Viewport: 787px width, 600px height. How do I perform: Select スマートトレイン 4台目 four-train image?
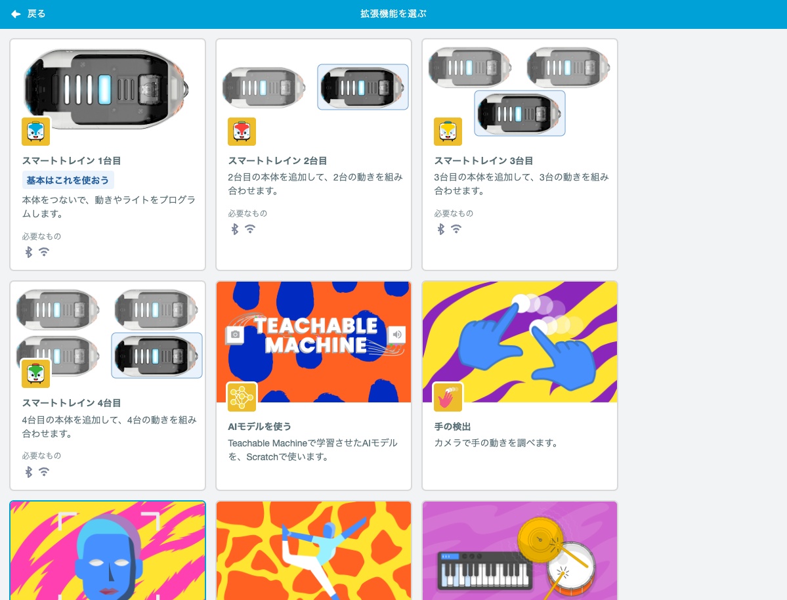pos(109,333)
